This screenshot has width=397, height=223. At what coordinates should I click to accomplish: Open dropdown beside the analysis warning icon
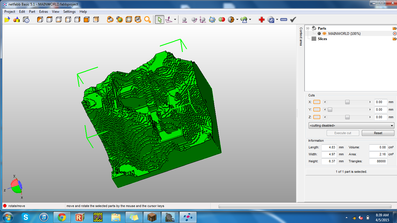tap(250, 19)
